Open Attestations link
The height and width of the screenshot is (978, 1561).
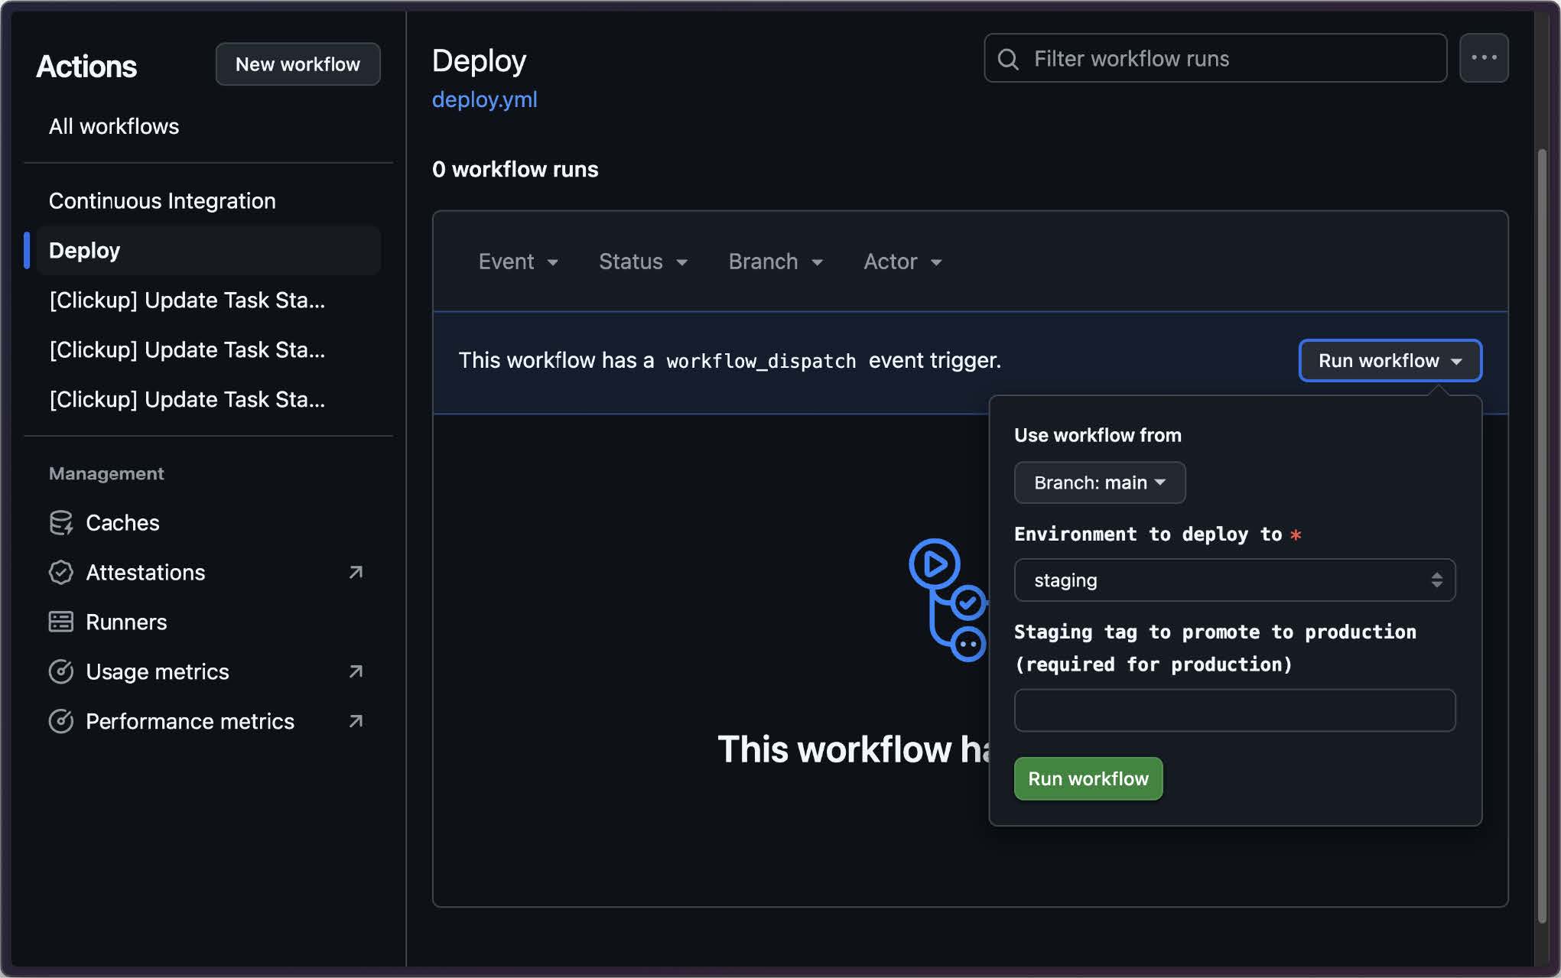click(x=208, y=573)
